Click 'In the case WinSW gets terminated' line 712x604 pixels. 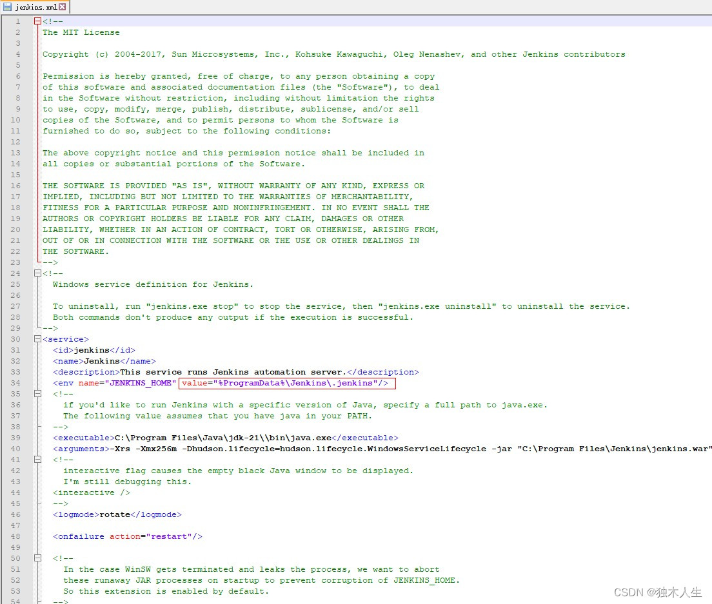tap(251, 569)
